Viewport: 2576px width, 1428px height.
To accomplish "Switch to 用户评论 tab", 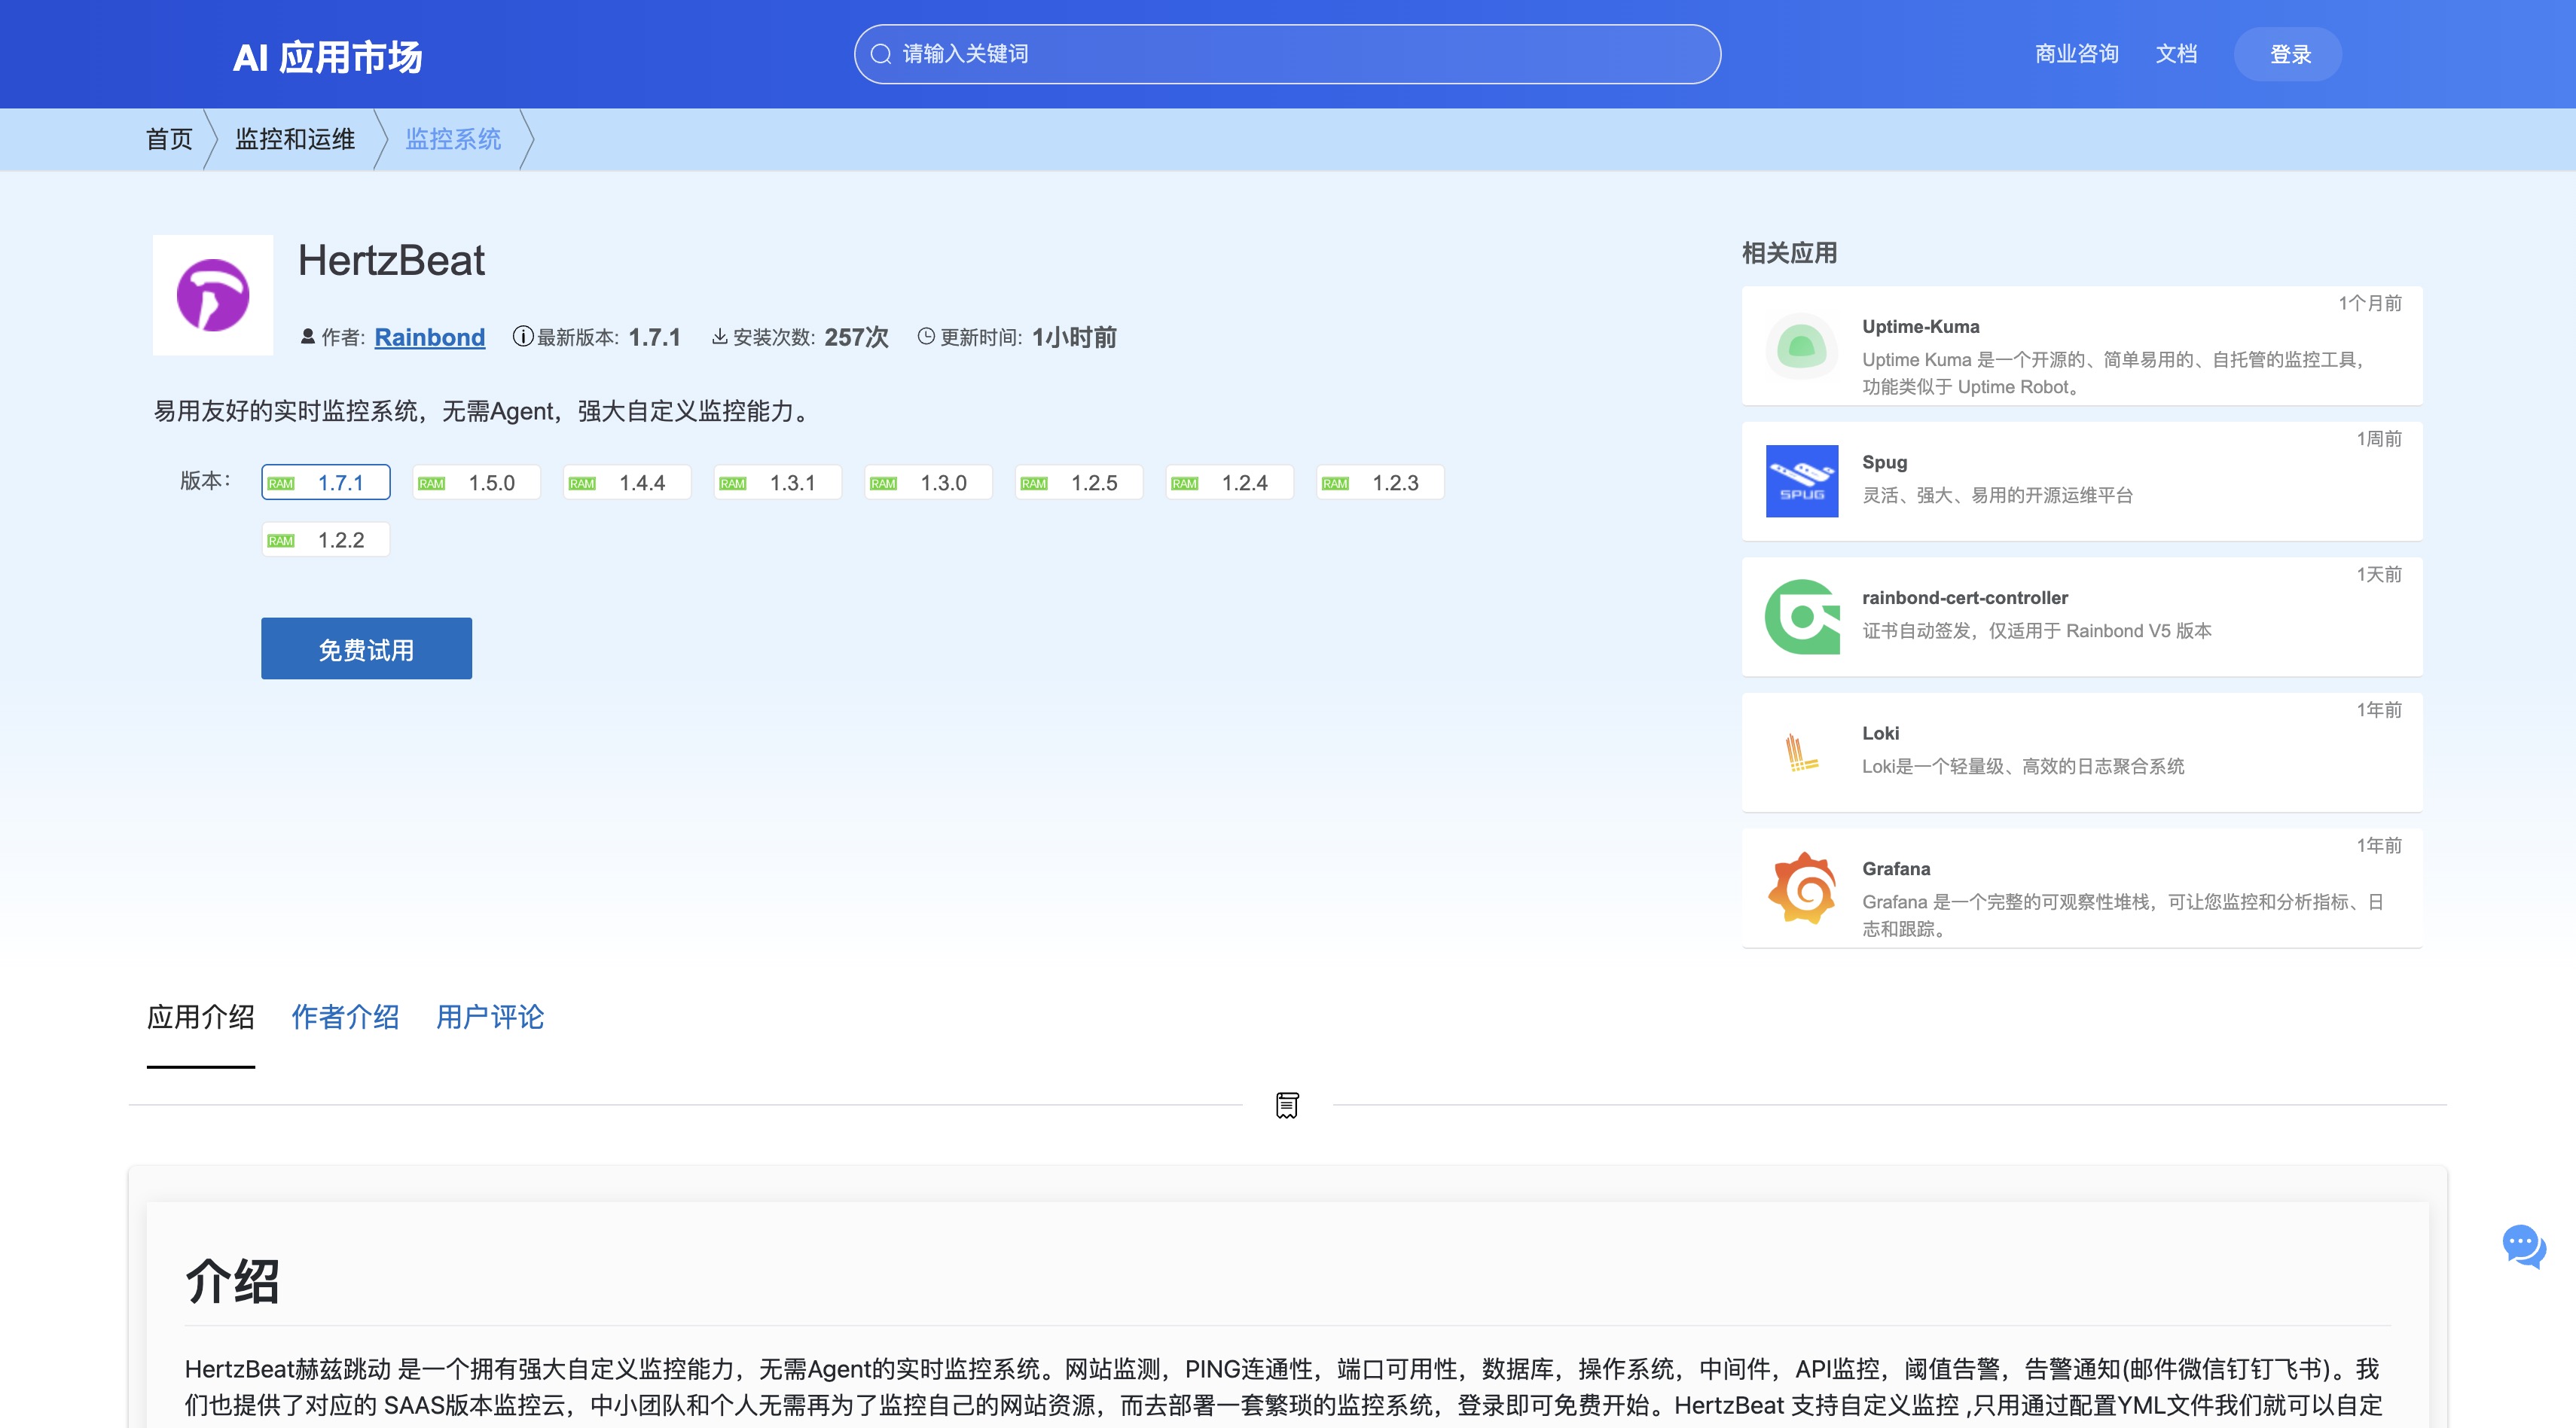I will (x=490, y=1017).
